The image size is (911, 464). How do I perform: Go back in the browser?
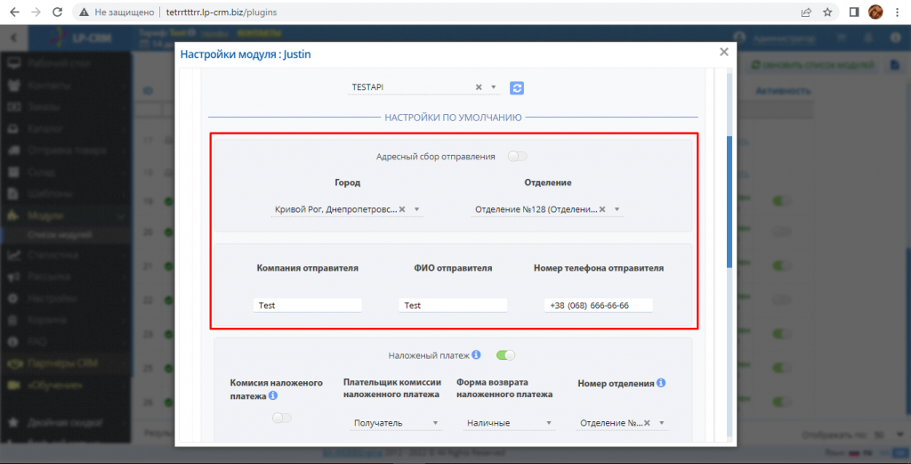pyautogui.click(x=14, y=12)
